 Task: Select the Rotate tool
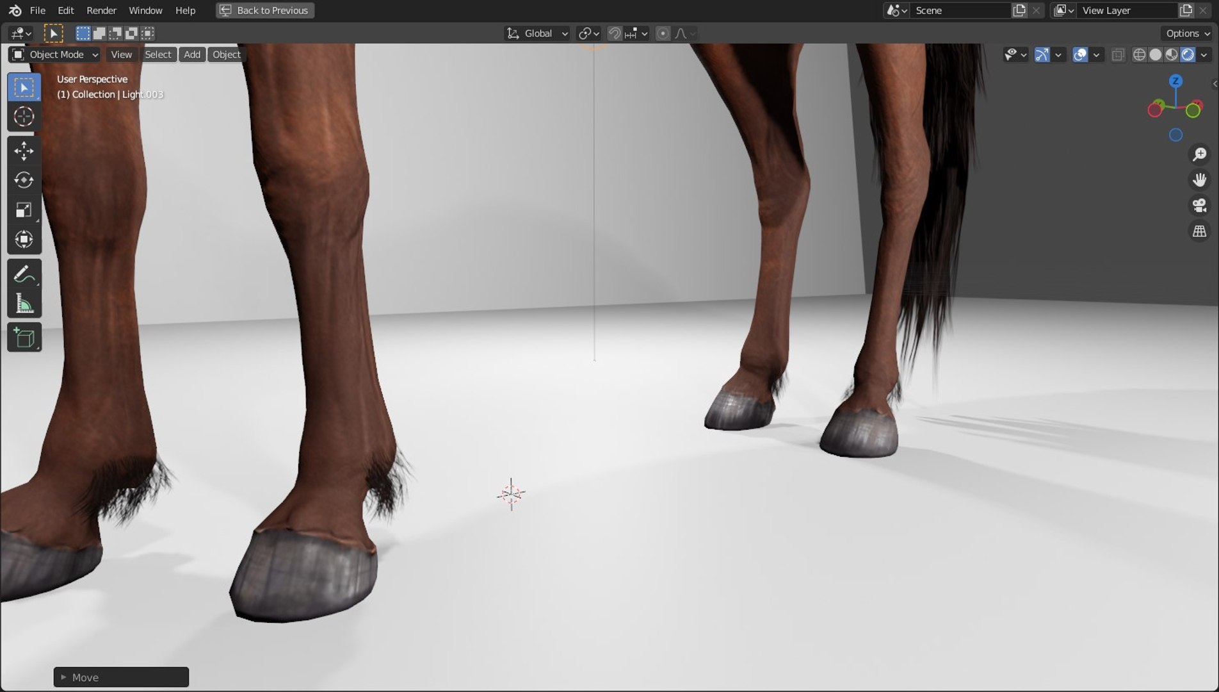tap(24, 181)
